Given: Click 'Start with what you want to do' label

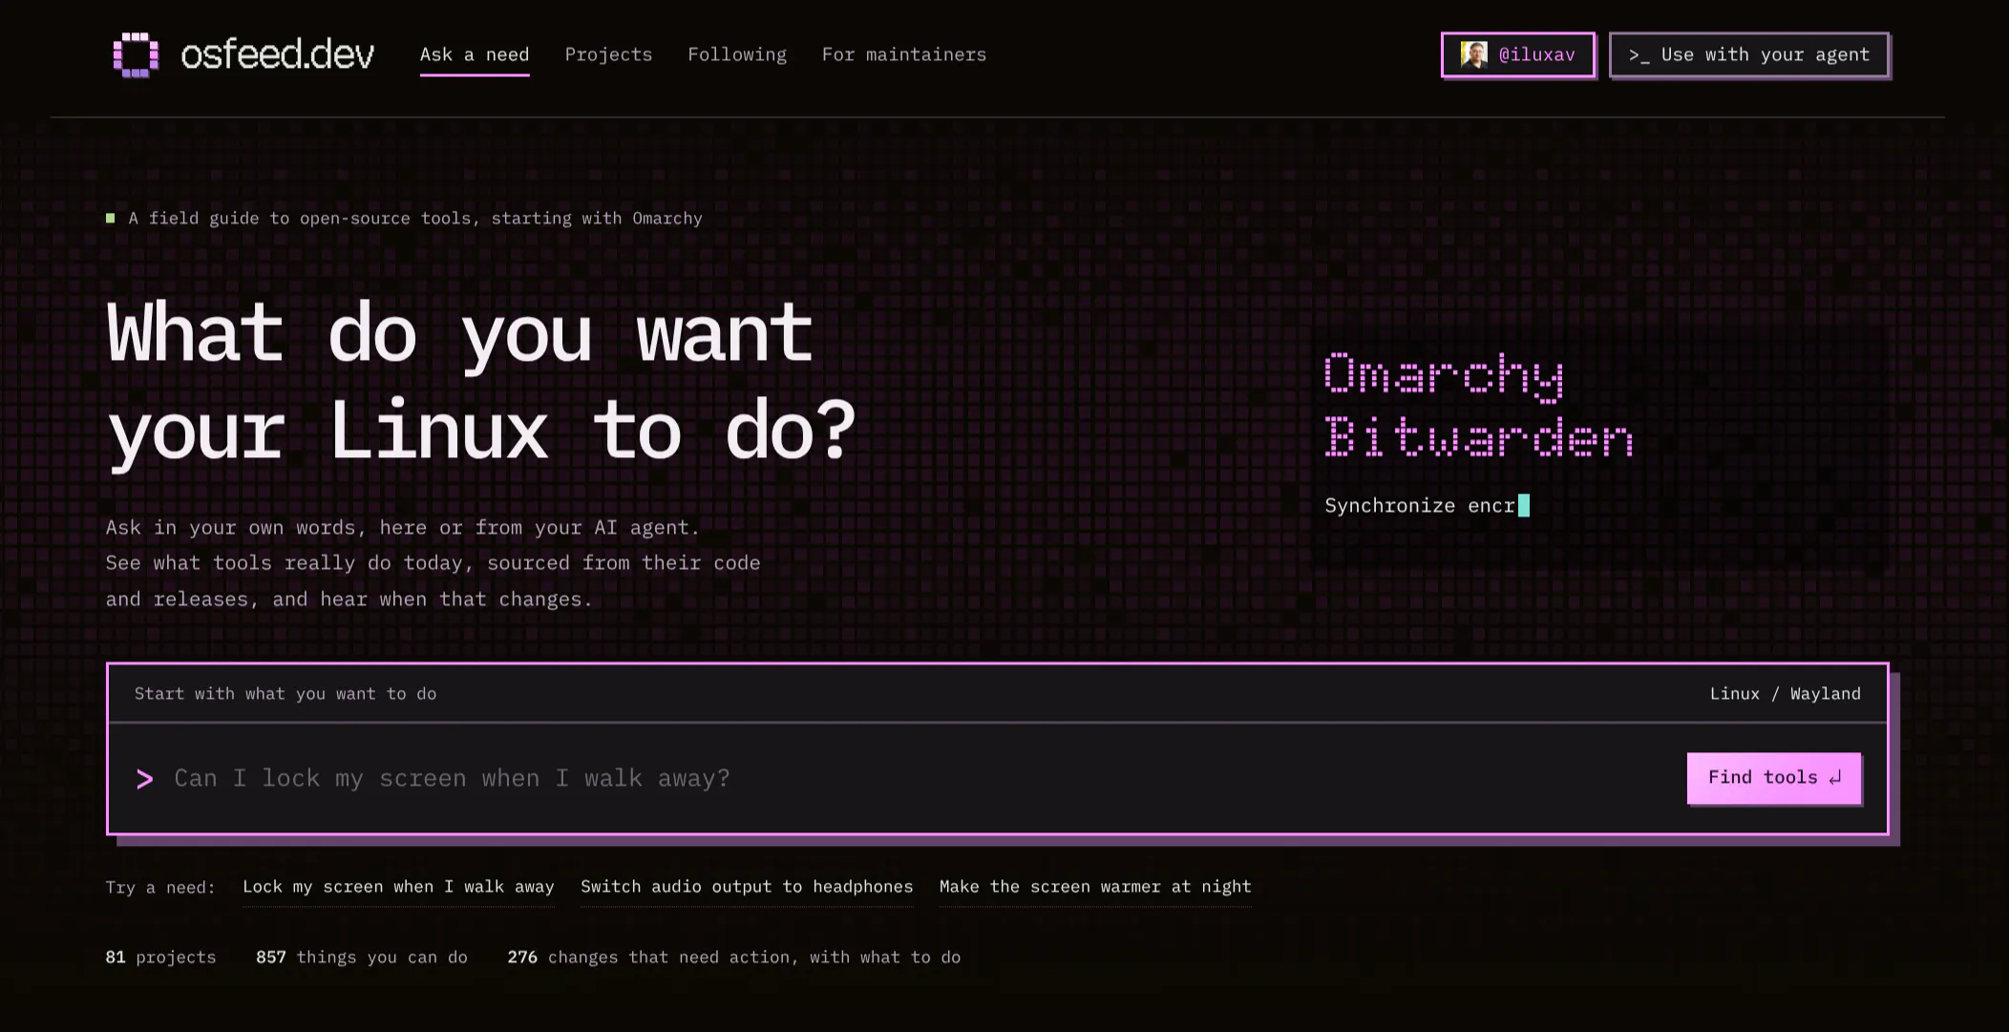Looking at the screenshot, I should [x=285, y=694].
